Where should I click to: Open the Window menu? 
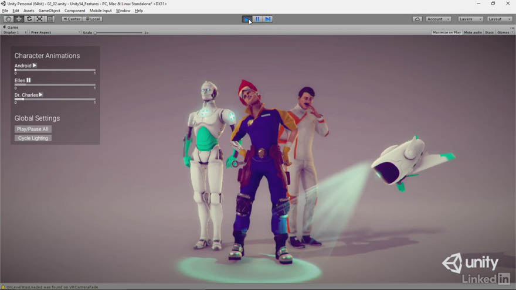[123, 11]
